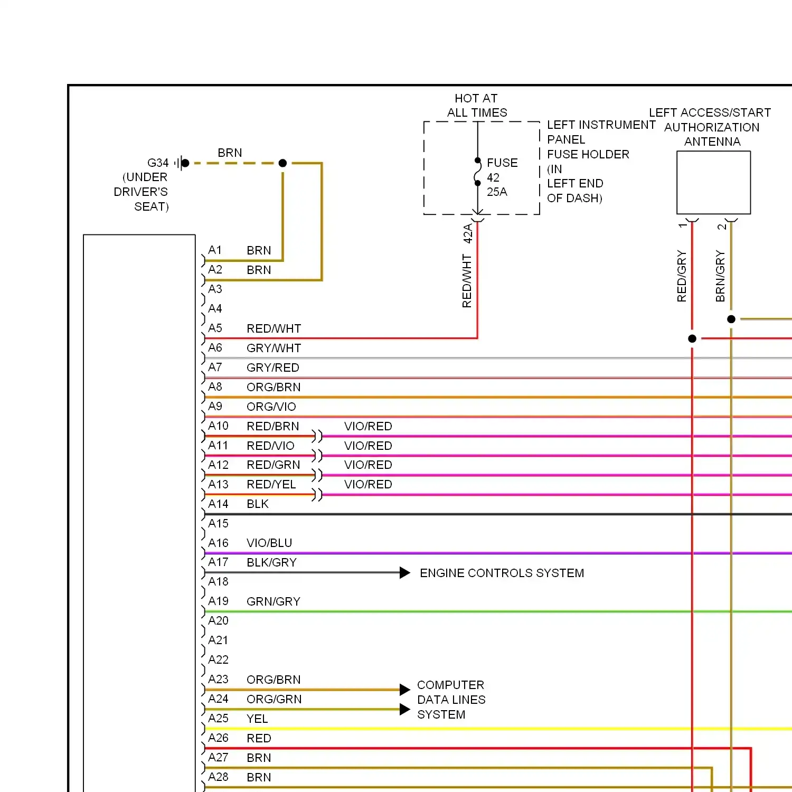Click the splice dot on BRN/GRY wire
Image resolution: width=792 pixels, height=792 pixels.
coord(731,319)
